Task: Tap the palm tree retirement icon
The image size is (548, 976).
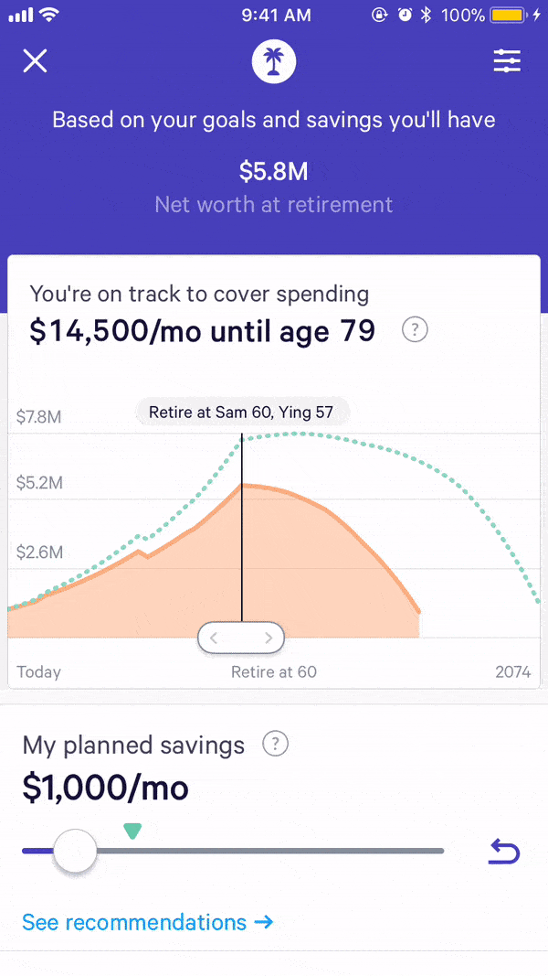Action: point(274,61)
